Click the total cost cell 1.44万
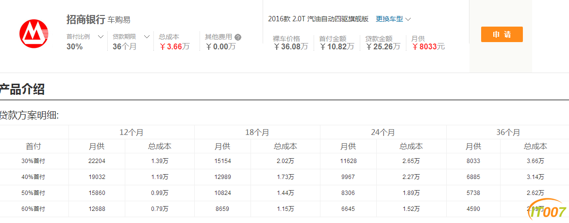 pyautogui.click(x=285, y=193)
